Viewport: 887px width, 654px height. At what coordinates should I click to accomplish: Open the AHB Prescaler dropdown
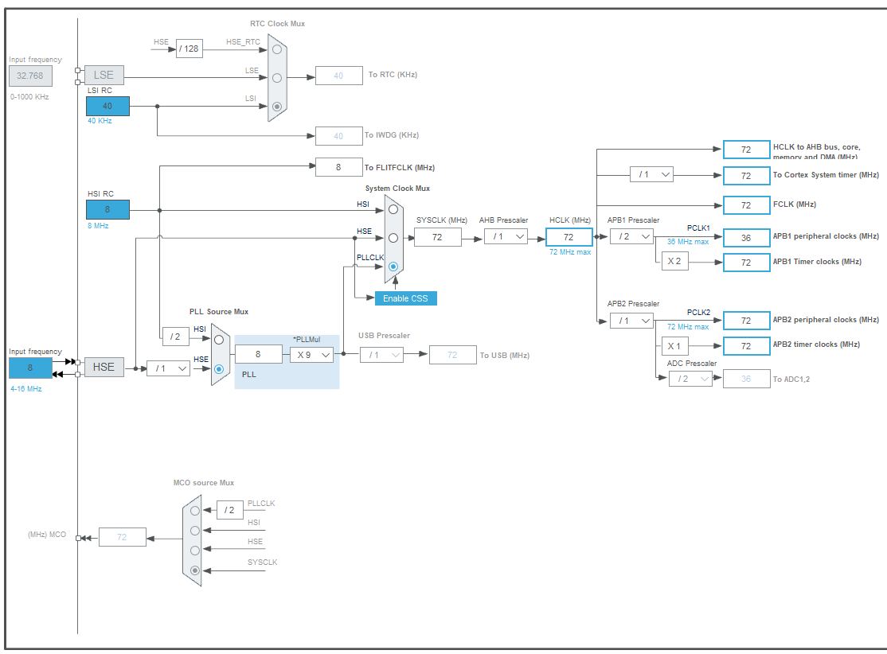[506, 236]
